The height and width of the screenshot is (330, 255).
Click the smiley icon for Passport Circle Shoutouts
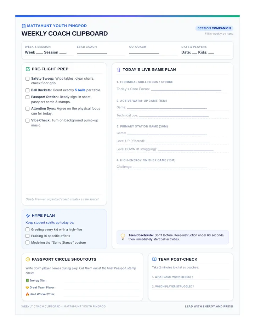tap(28, 259)
